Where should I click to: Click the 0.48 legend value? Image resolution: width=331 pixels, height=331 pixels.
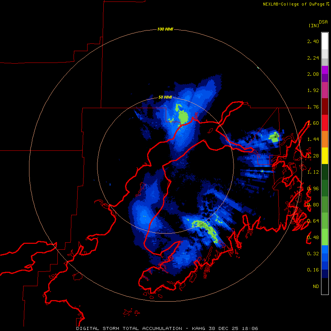(313, 238)
